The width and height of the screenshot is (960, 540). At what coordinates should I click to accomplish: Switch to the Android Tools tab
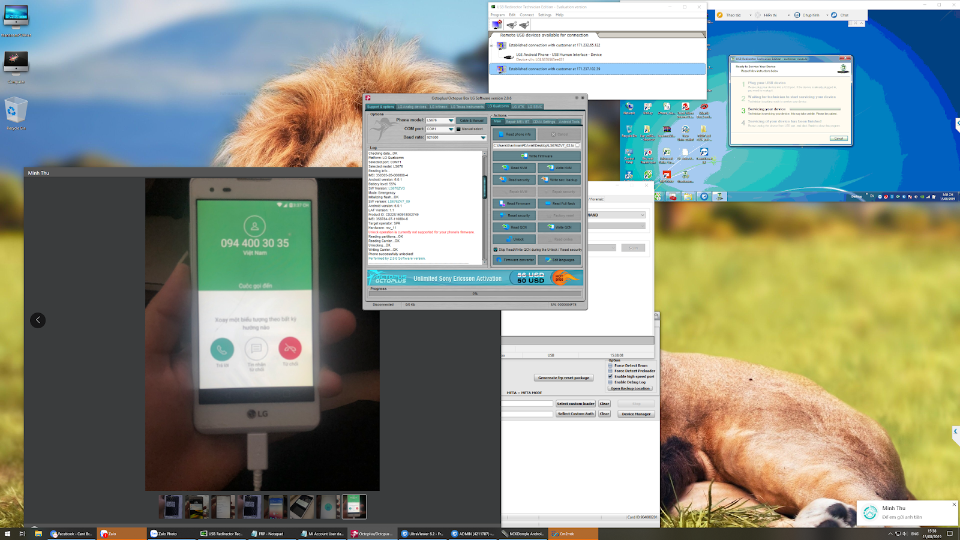[569, 122]
